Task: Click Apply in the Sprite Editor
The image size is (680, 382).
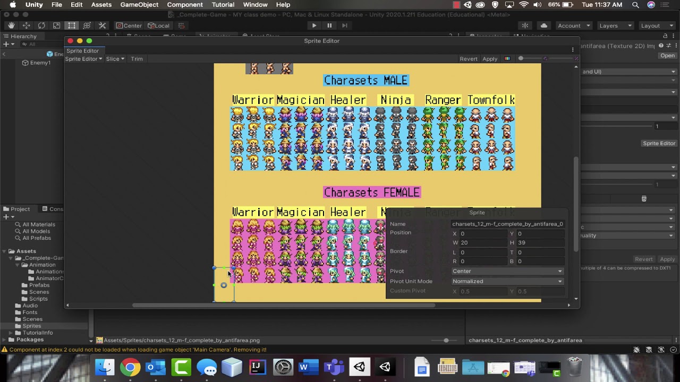Action: [x=490, y=59]
